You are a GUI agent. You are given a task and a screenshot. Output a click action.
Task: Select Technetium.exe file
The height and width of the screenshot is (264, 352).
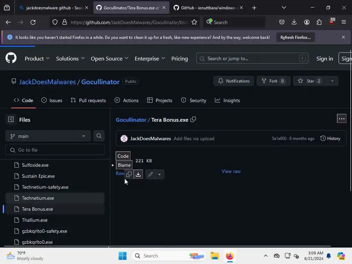click(x=55, y=198)
